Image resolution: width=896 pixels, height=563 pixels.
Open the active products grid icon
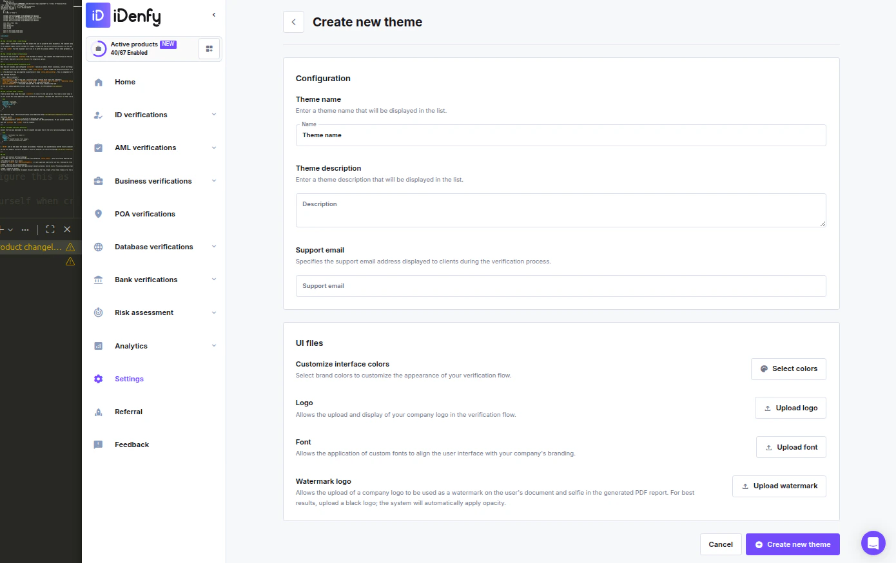(209, 49)
